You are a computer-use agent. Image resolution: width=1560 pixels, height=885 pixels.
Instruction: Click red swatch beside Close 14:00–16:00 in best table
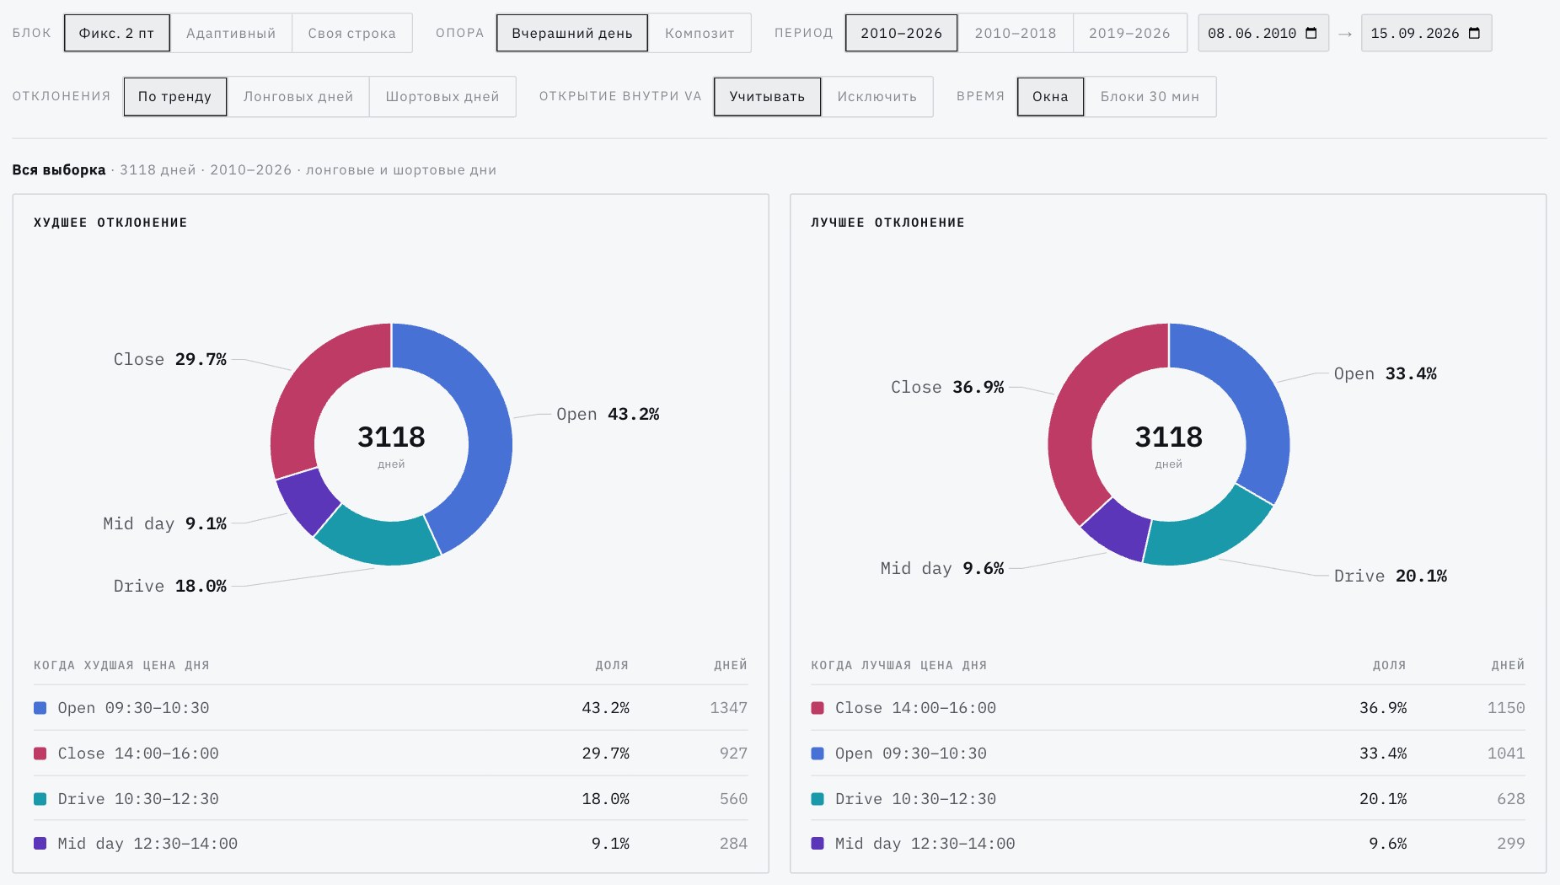[x=818, y=708]
